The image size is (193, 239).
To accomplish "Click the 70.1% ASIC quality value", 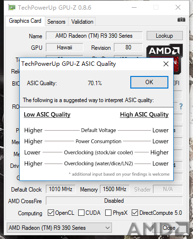I will tap(95, 83).
